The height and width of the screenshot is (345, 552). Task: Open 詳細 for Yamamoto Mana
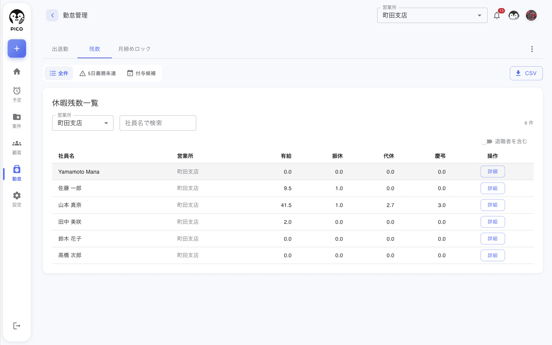[493, 172]
